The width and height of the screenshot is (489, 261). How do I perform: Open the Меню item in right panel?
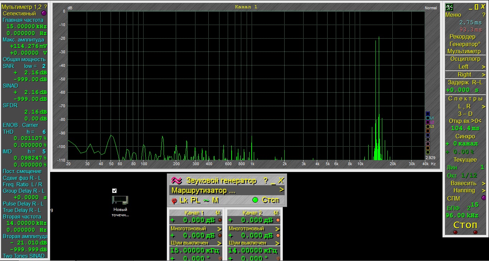tap(453, 15)
